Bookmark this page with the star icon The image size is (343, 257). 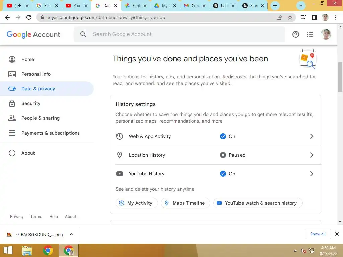pos(290,17)
